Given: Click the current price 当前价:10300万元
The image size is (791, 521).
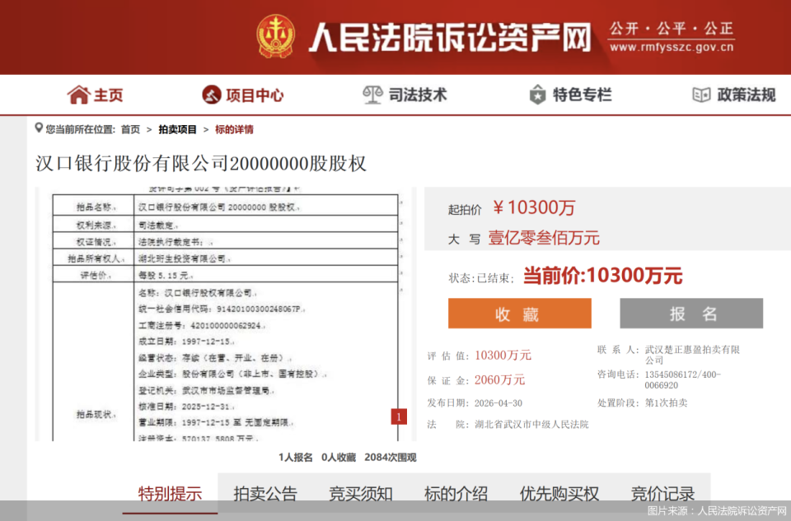Looking at the screenshot, I should (x=603, y=276).
